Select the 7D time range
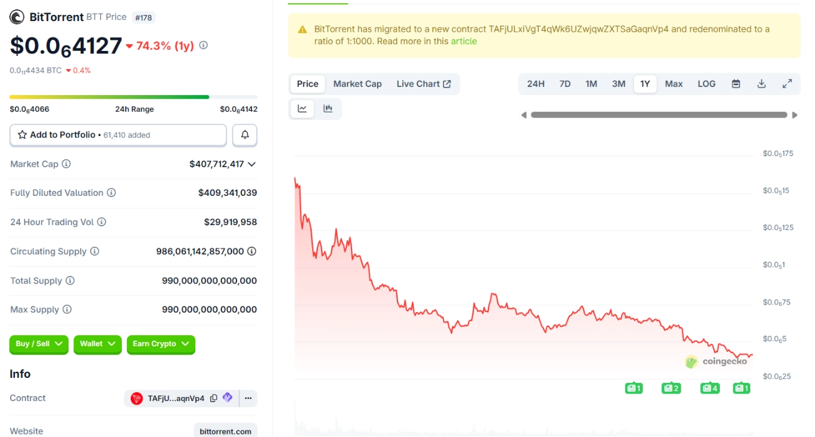 pos(565,84)
